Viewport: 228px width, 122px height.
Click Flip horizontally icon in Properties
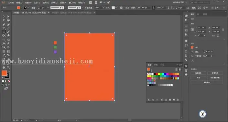[213, 35]
